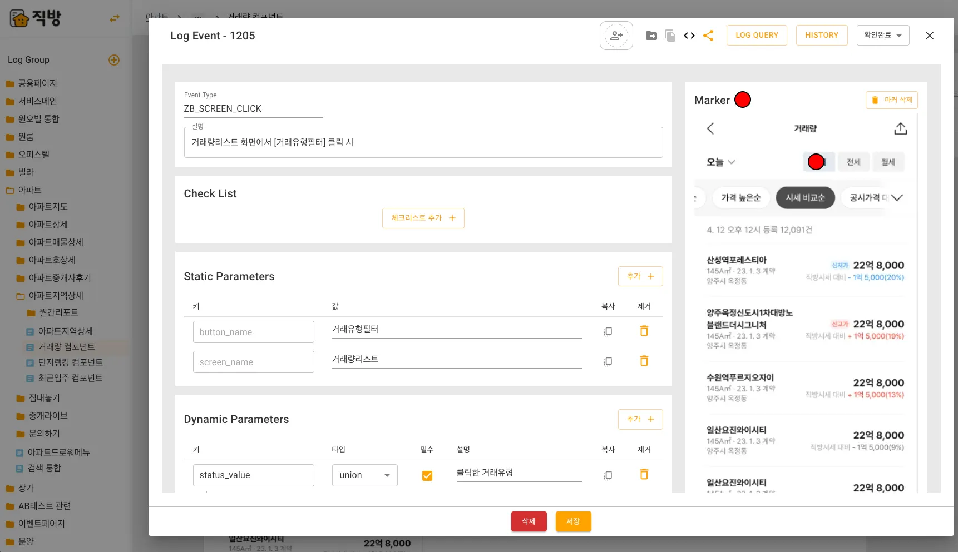Delete the status_value dynamic parameter row
Image resolution: width=958 pixels, height=552 pixels.
coord(644,474)
